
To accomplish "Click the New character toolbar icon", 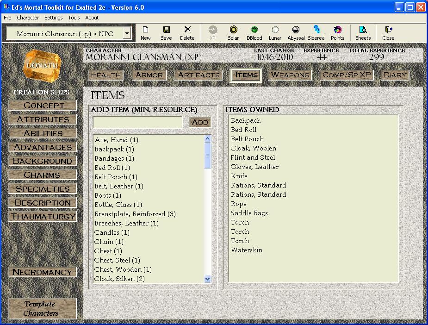I will coord(145,32).
